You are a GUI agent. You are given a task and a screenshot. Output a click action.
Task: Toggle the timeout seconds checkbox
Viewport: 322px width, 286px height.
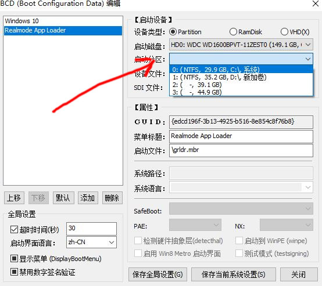click(x=14, y=229)
